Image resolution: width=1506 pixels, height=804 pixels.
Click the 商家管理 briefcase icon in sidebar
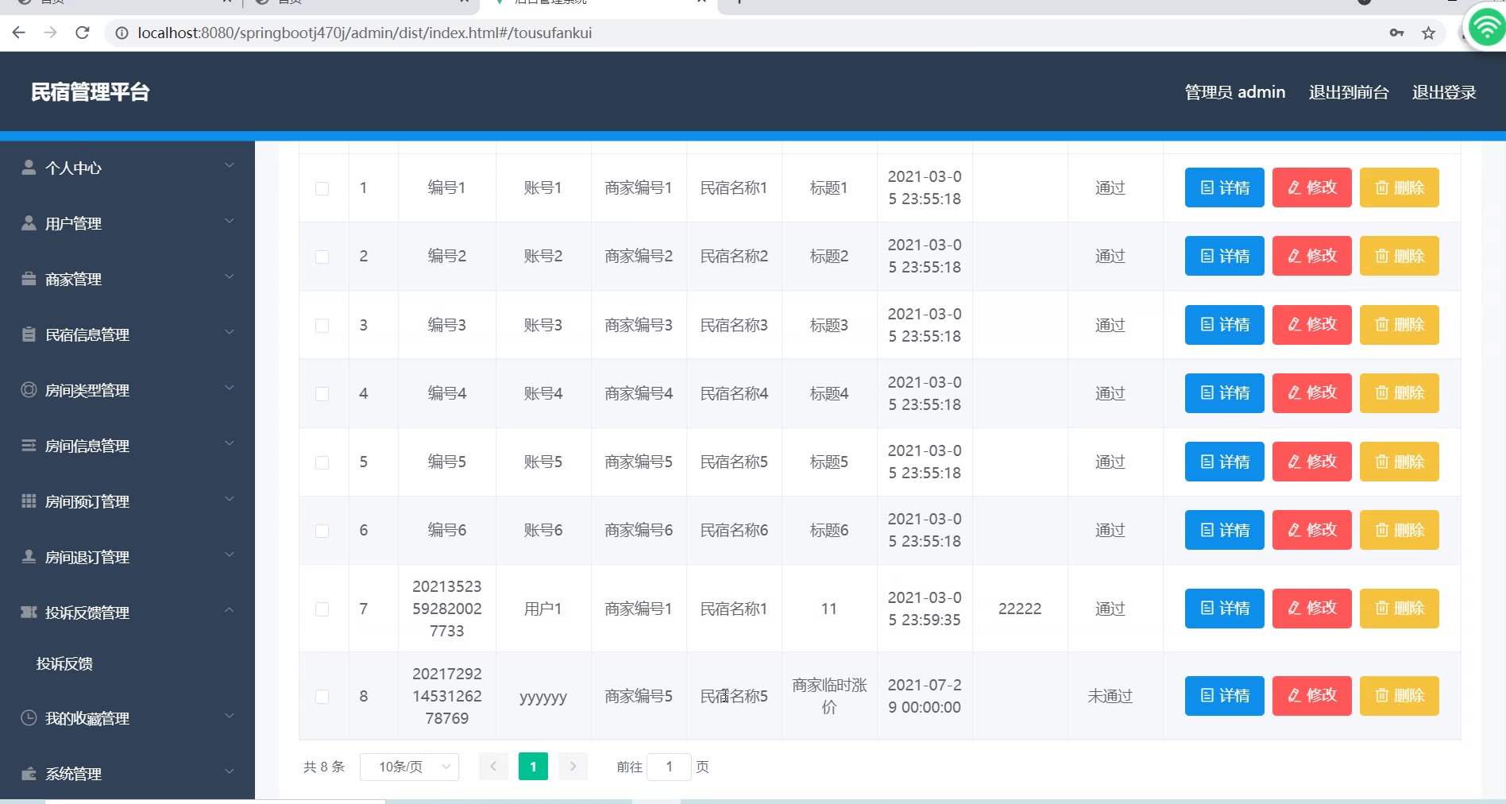29,278
